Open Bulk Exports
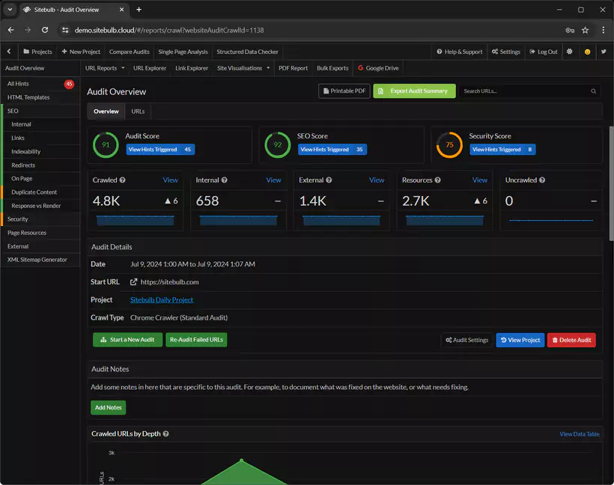614x485 pixels. tap(332, 68)
